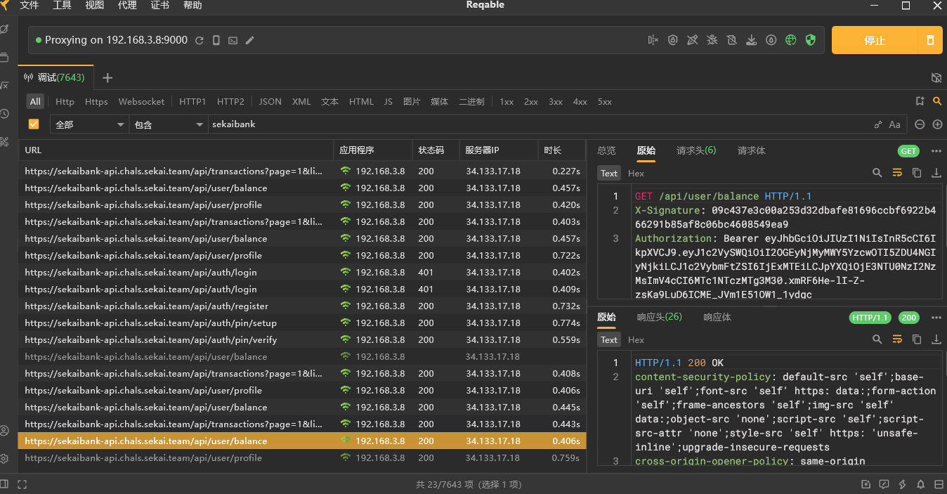Open the 证书 menu
This screenshot has width=947, height=494.
click(159, 6)
